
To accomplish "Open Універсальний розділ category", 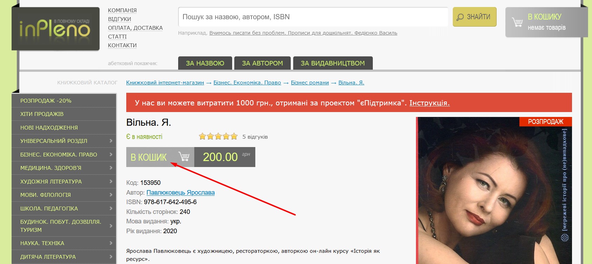I will point(64,141).
